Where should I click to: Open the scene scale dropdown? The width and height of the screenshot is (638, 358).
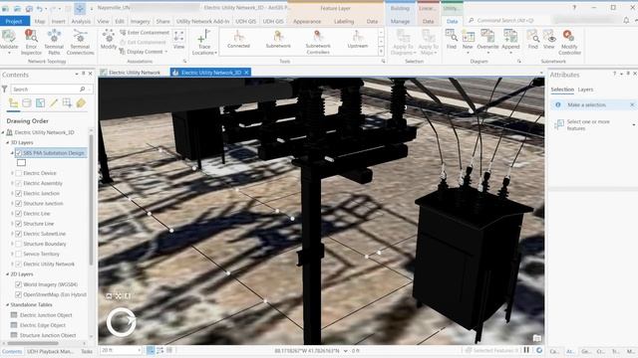139,350
